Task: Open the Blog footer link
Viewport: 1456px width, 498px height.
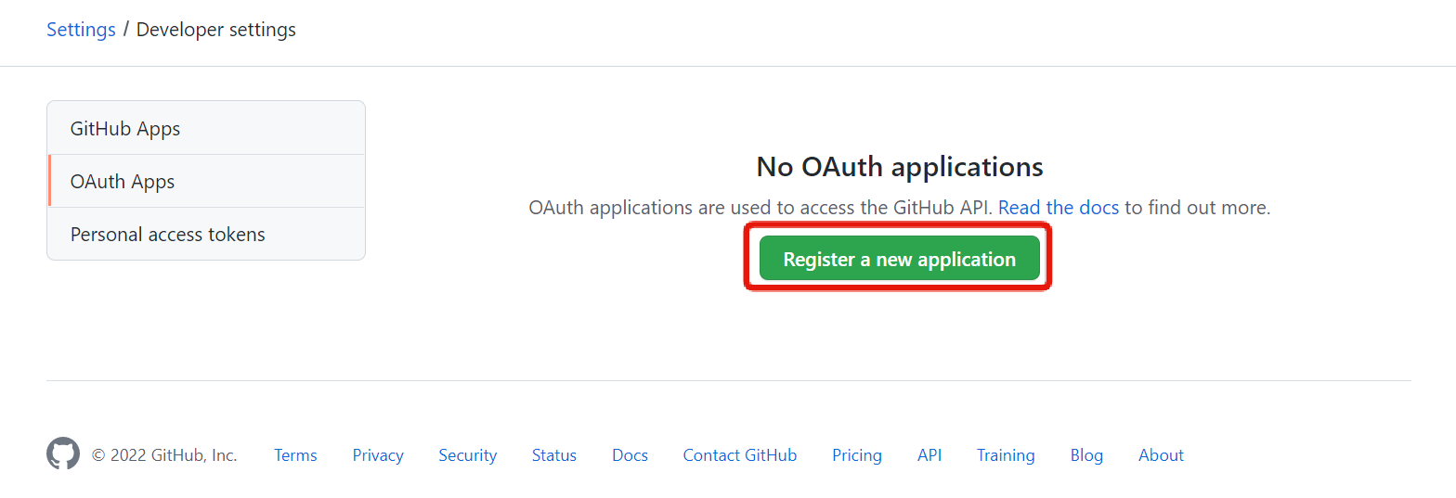Action: pyautogui.click(x=1086, y=454)
